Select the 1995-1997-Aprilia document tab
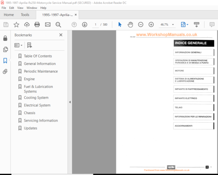Image resolution: width=218 pixels, height=175 pixels. [x=57, y=15]
